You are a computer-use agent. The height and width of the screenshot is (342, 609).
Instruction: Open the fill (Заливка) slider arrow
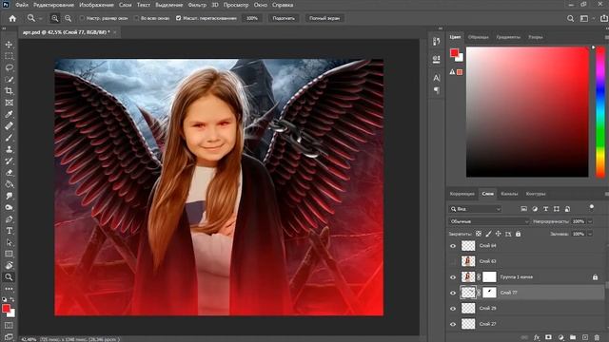[590, 234]
